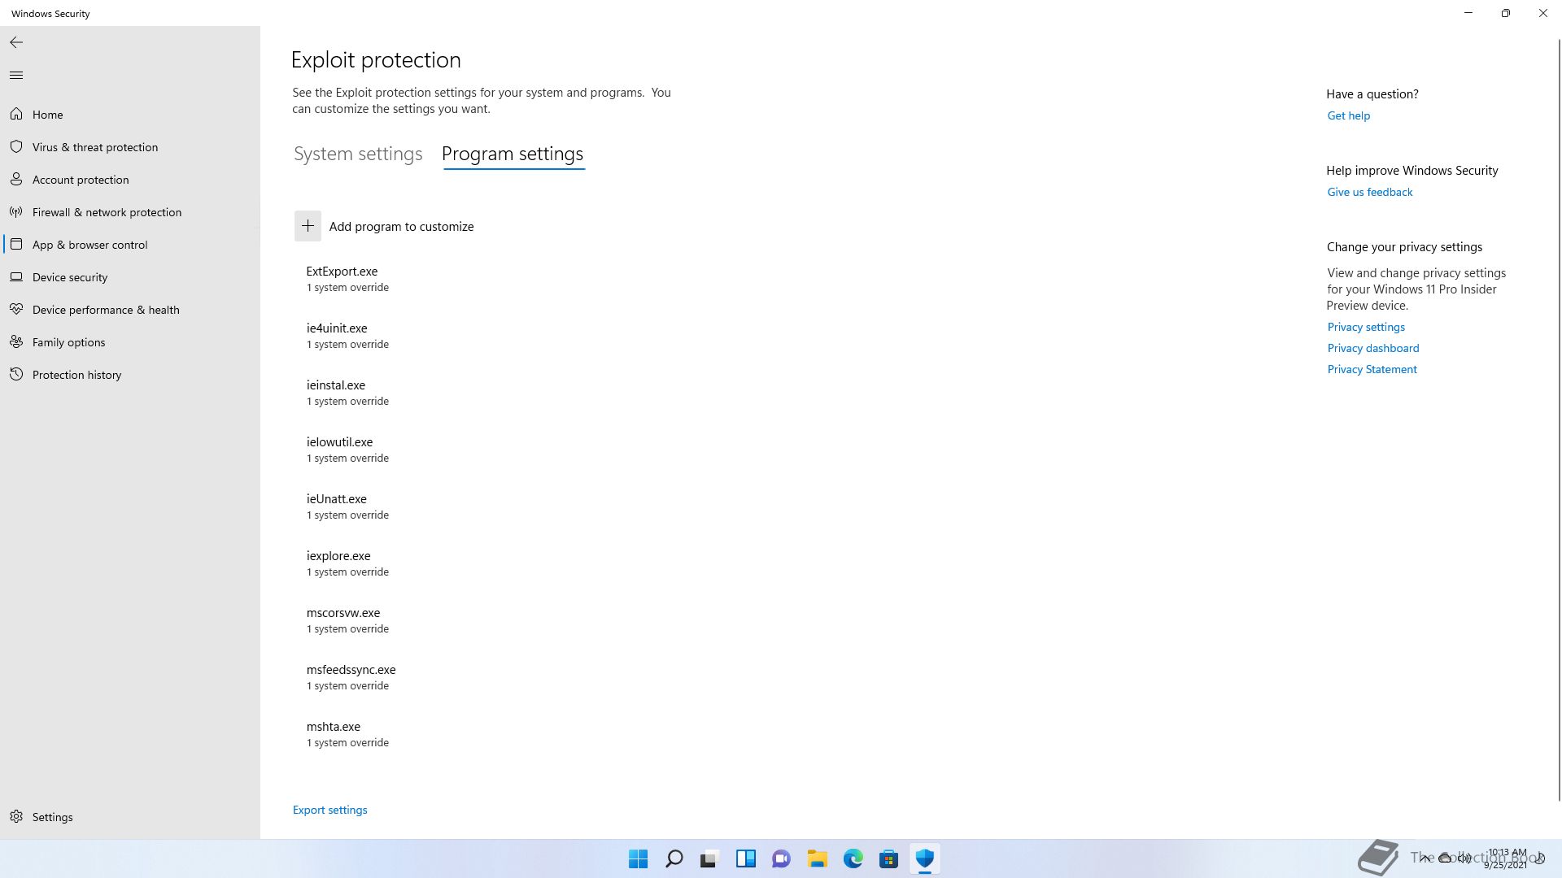Viewport: 1562px width, 878px height.
Task: Click Get help link
Action: [x=1348, y=115]
